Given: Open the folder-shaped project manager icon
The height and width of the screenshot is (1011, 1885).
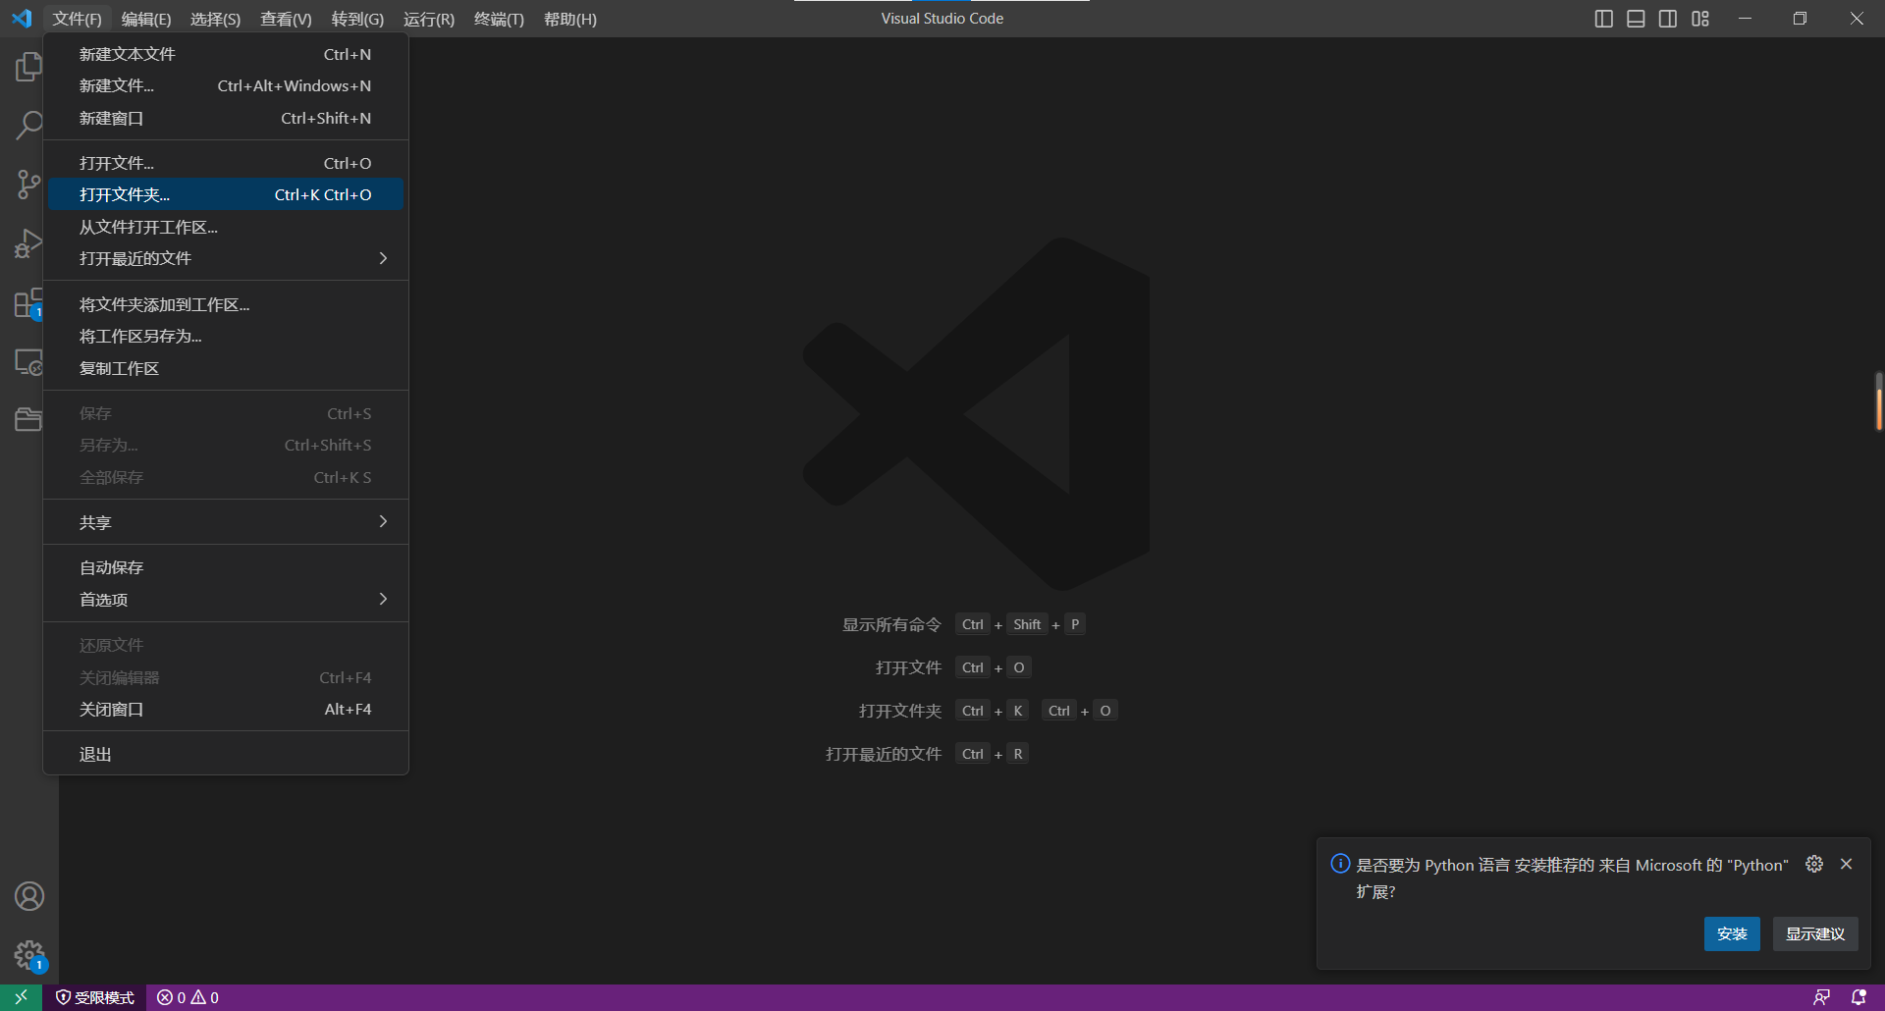Looking at the screenshot, I should point(28,420).
